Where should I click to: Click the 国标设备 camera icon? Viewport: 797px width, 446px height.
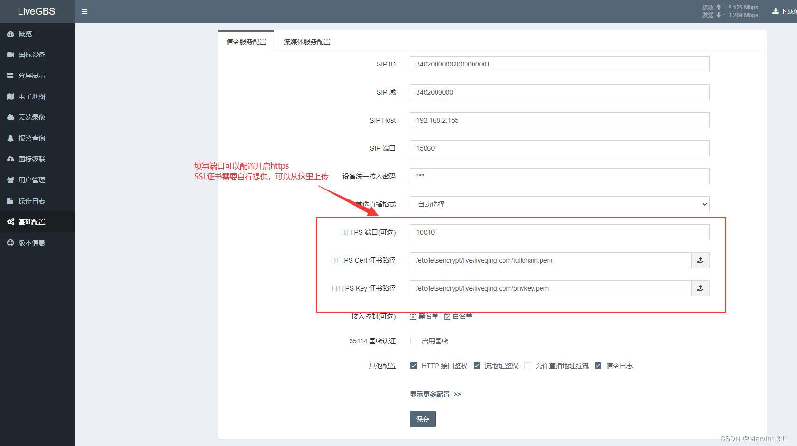click(10, 55)
